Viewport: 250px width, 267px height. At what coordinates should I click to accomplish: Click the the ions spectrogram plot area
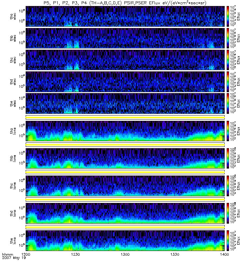[125, 241]
